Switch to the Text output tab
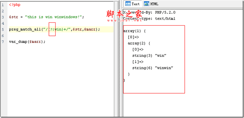 point(133,4)
